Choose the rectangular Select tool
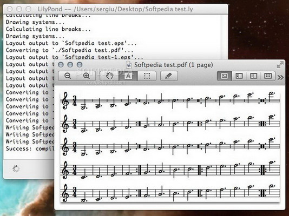This screenshot has height=216, width=289. pos(147,76)
